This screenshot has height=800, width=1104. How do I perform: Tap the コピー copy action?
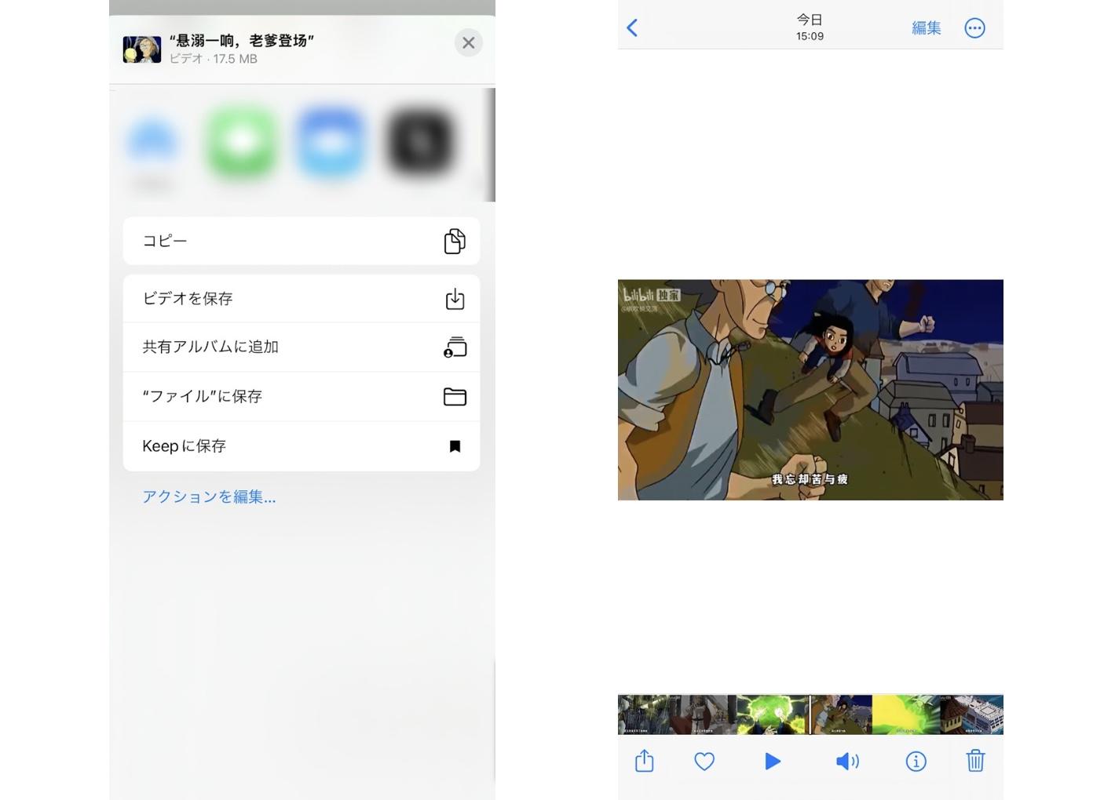(302, 241)
